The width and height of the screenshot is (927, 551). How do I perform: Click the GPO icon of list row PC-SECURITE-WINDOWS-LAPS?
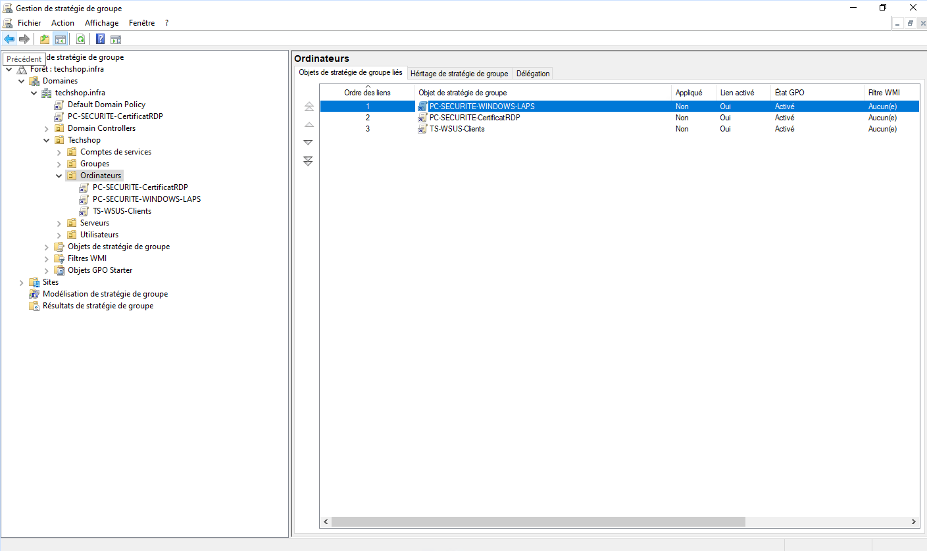pyautogui.click(x=423, y=107)
